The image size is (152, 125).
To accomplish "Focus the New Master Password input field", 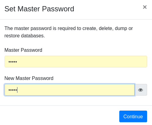I will coord(70,90).
